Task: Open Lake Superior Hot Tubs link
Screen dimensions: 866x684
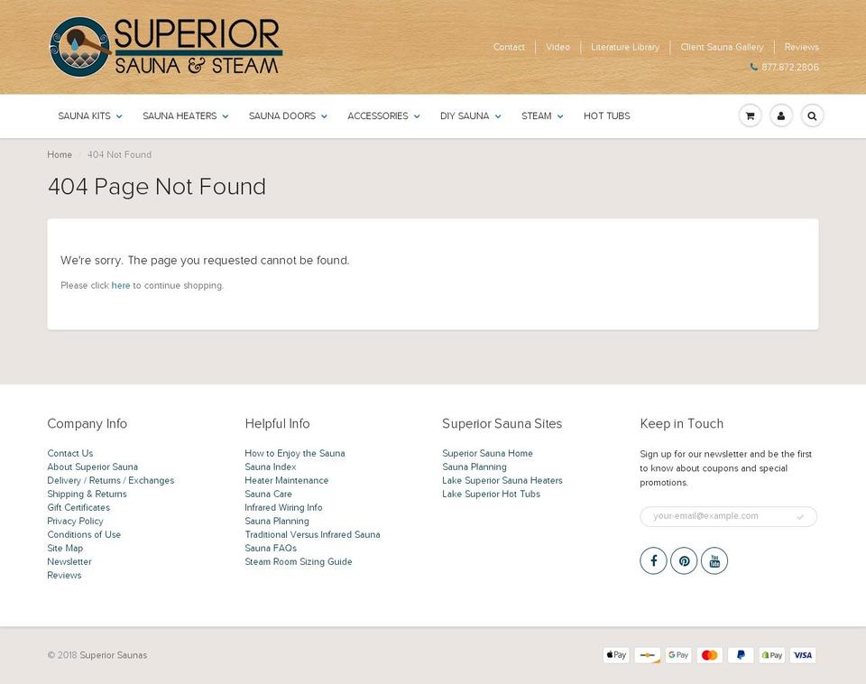Action: (491, 494)
